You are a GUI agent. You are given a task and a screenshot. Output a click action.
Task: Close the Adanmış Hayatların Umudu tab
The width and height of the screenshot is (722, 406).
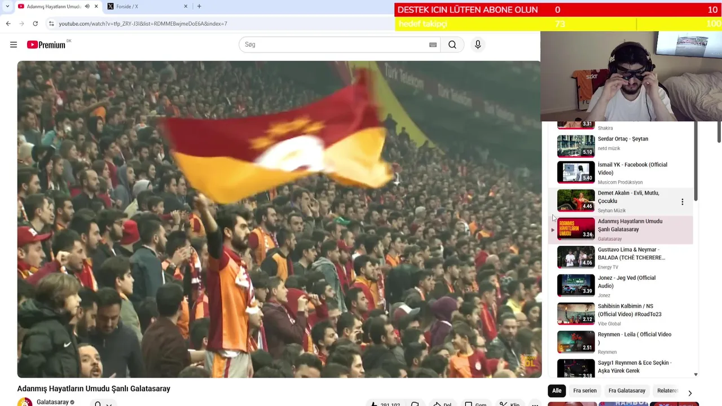[x=96, y=6]
